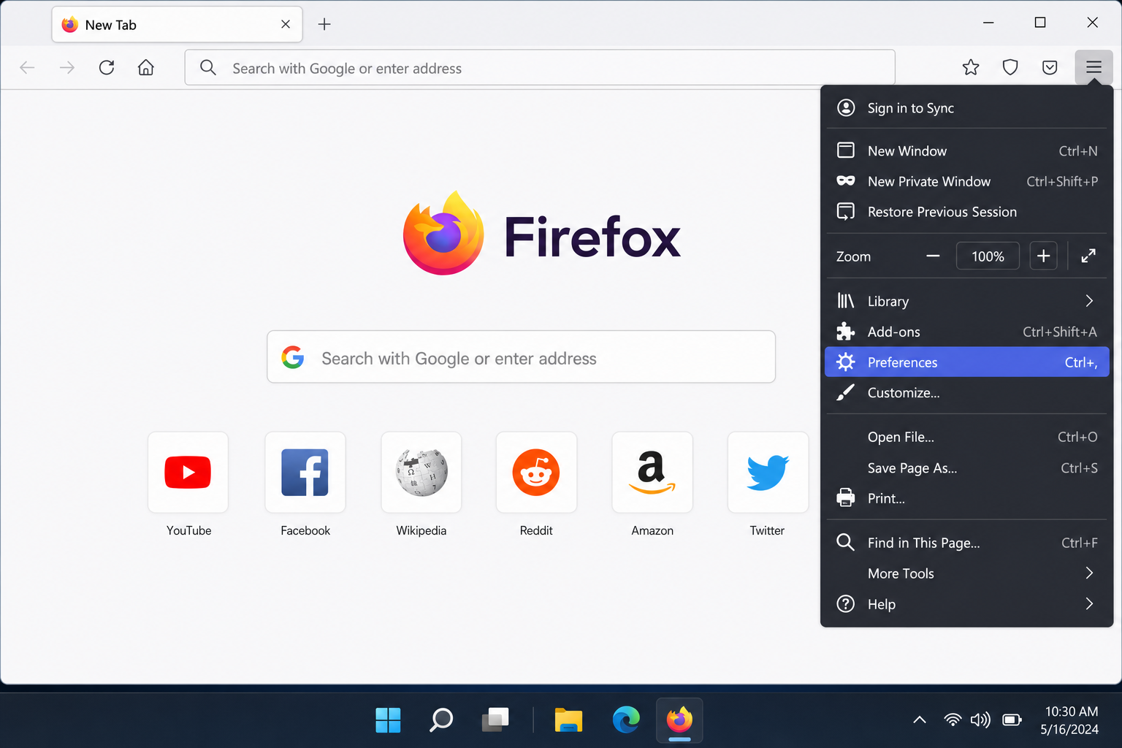Close the New Tab tab
1122x748 pixels.
pyautogui.click(x=286, y=24)
